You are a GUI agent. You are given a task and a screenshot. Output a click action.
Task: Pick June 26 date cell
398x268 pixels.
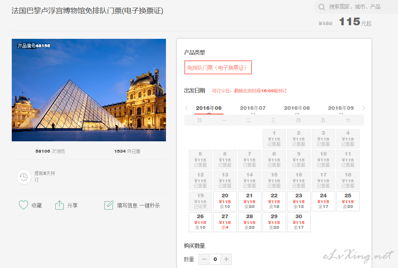[x=200, y=222]
